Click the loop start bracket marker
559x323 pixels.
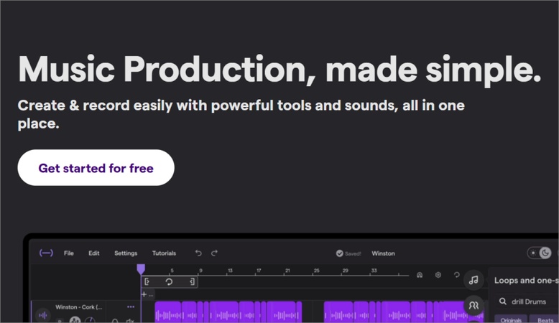point(147,282)
